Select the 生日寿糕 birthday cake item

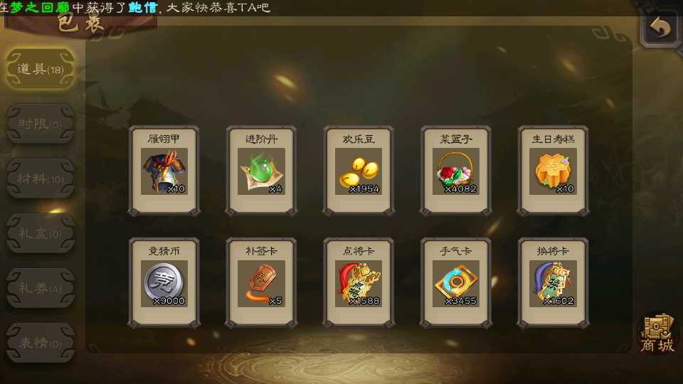[553, 171]
